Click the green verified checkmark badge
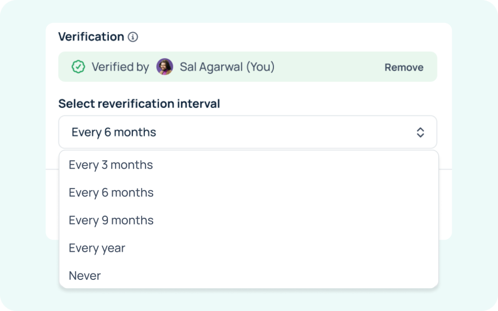The image size is (498, 311). click(78, 67)
